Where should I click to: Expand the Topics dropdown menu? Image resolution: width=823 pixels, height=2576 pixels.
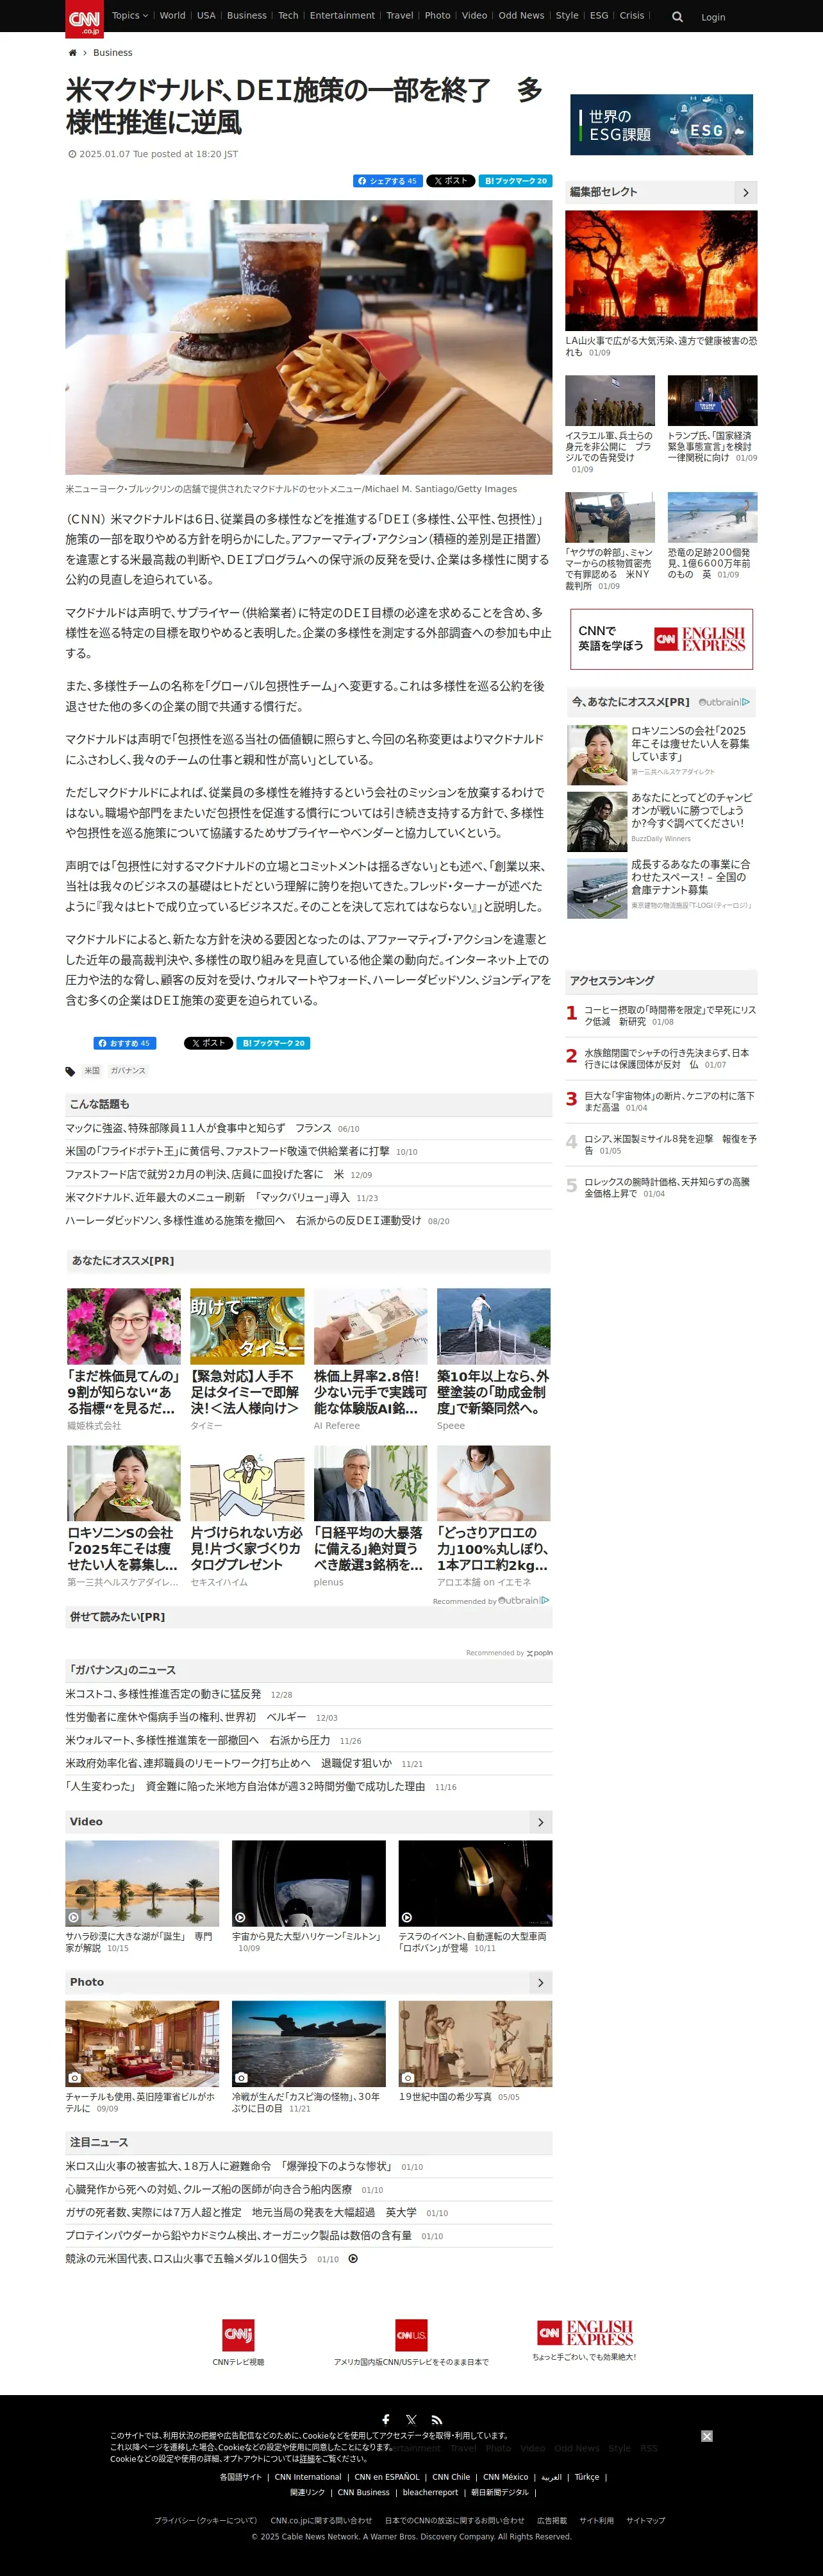pos(129,16)
